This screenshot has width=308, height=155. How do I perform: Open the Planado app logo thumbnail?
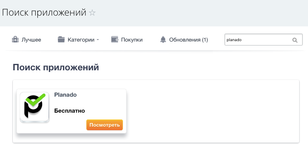tap(35, 107)
